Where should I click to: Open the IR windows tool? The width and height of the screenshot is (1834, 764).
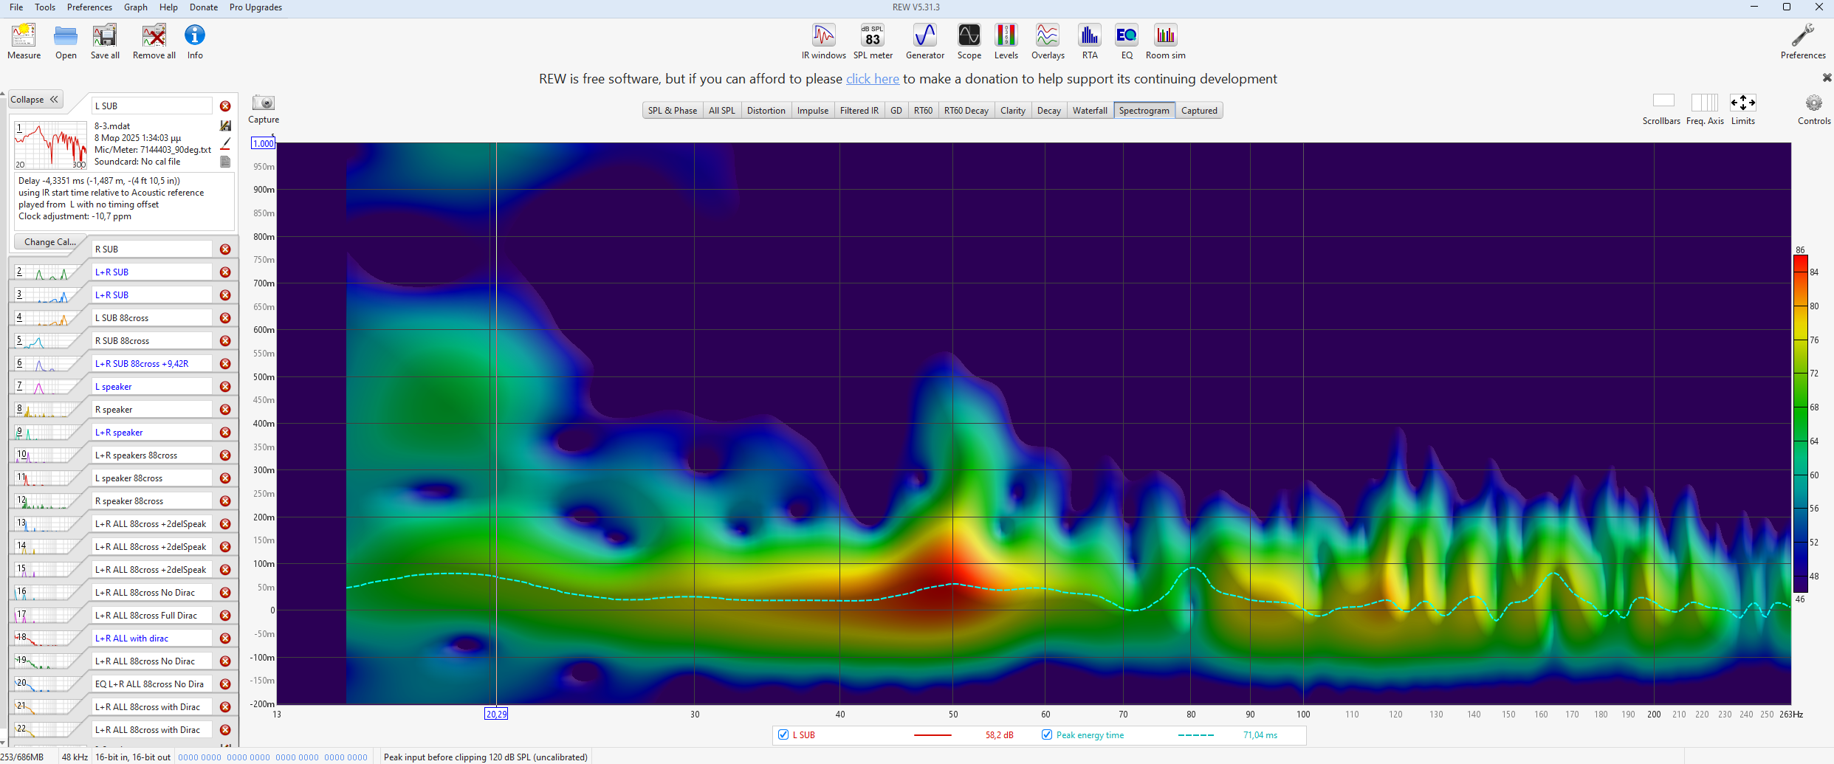[823, 41]
